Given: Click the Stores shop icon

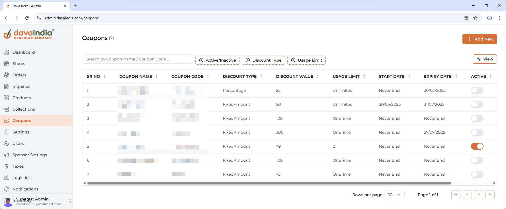Looking at the screenshot, I should 6,64.
